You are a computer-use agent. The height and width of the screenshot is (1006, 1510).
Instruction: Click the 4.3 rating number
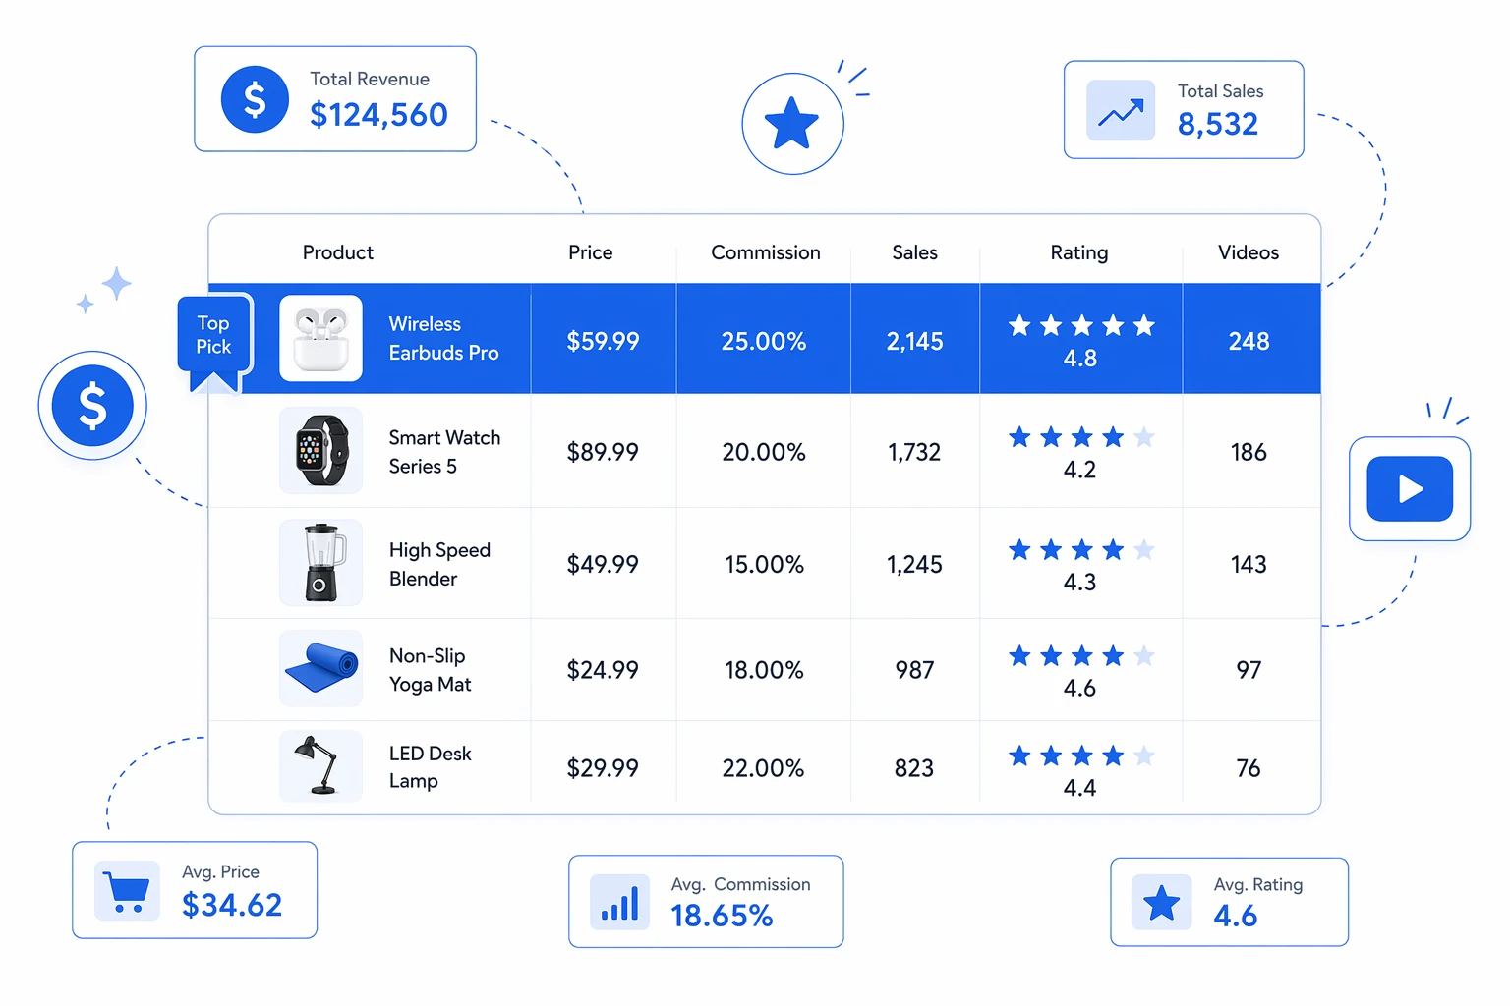tap(1079, 583)
